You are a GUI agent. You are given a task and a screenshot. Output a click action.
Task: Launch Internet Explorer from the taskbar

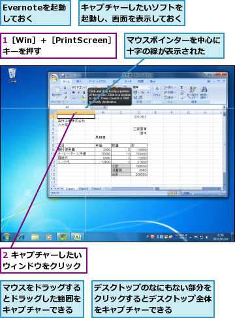pos(21,237)
